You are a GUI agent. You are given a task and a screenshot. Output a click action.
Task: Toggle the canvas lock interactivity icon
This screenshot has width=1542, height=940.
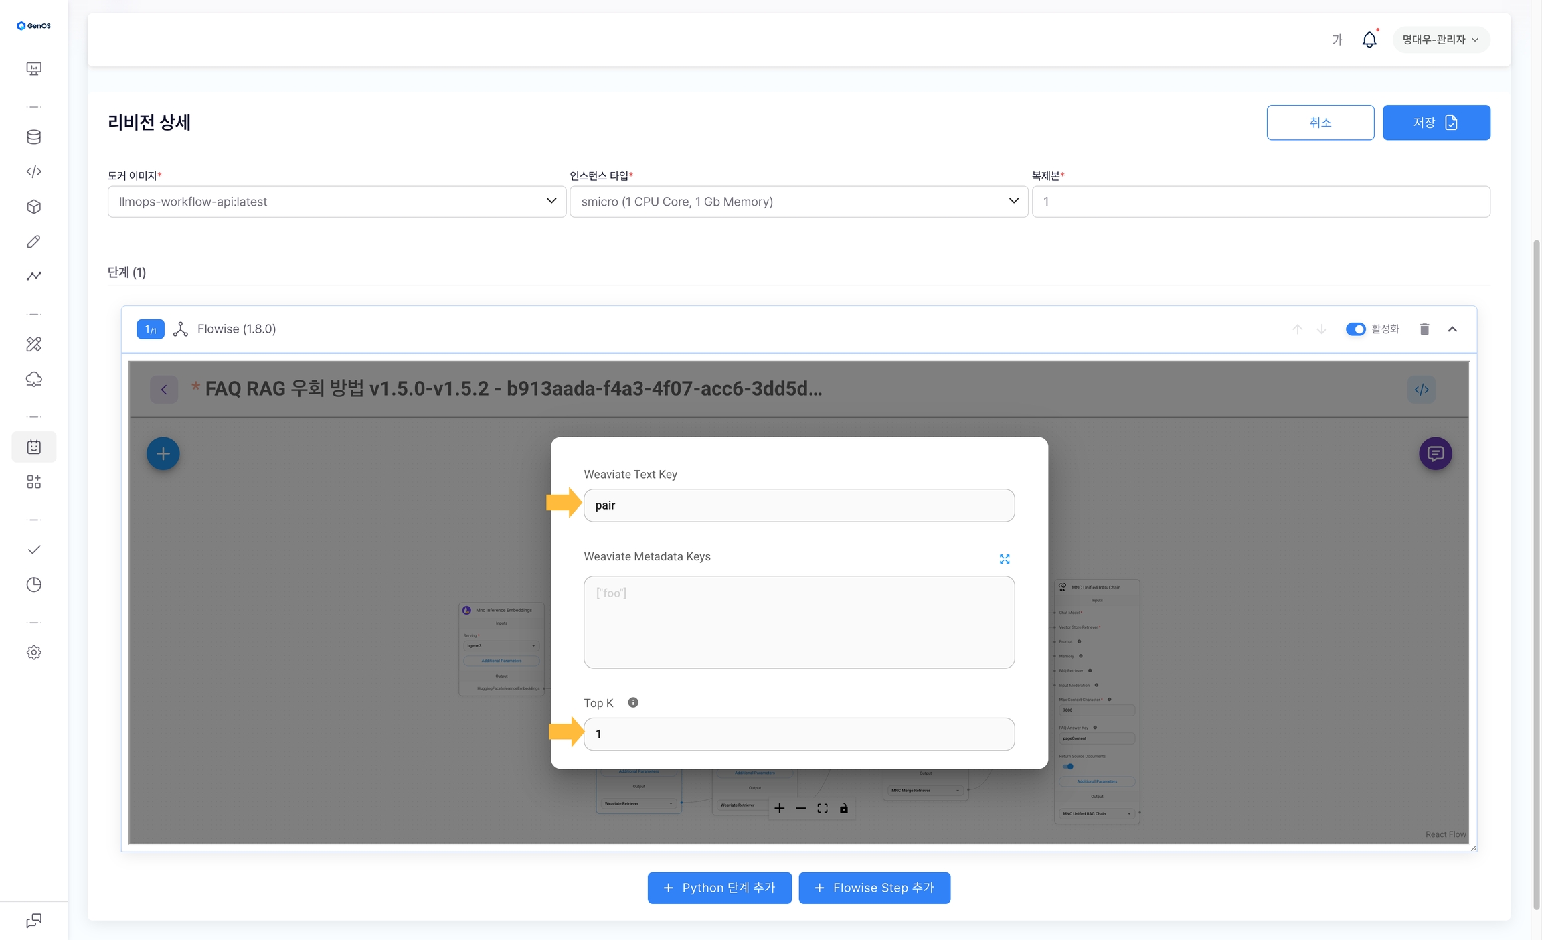click(844, 809)
